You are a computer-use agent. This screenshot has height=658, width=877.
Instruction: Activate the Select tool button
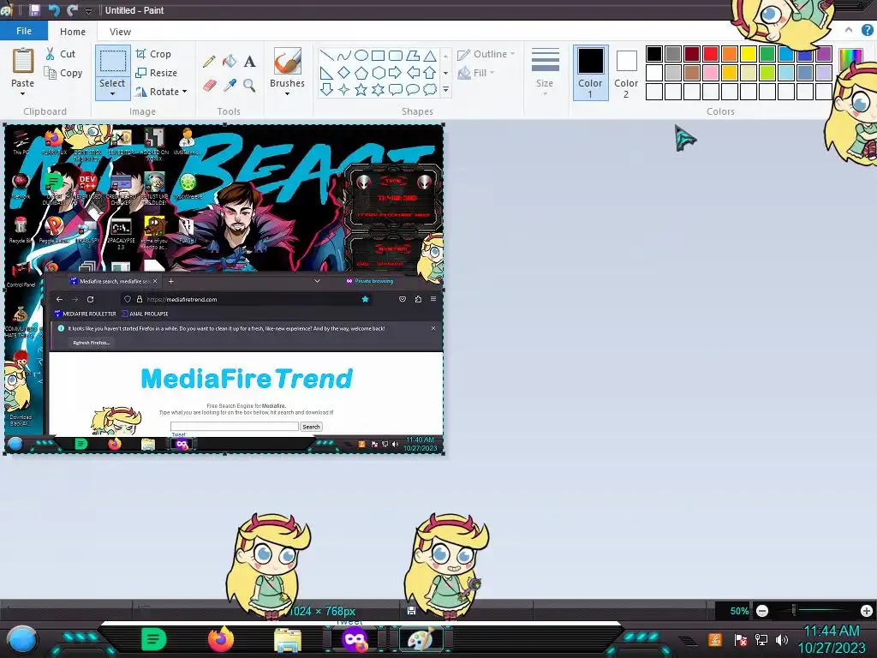112,62
